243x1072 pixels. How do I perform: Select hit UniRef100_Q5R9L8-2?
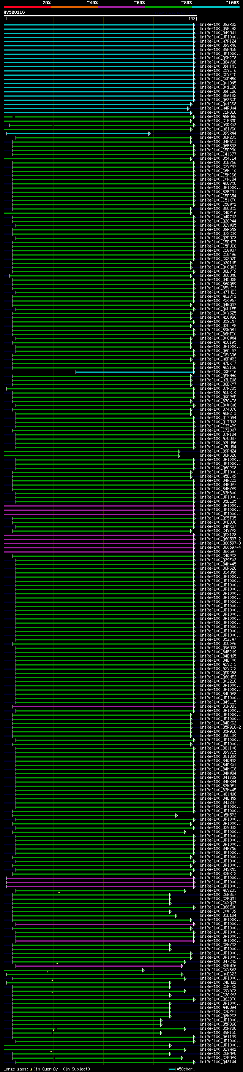[x=220, y=727]
